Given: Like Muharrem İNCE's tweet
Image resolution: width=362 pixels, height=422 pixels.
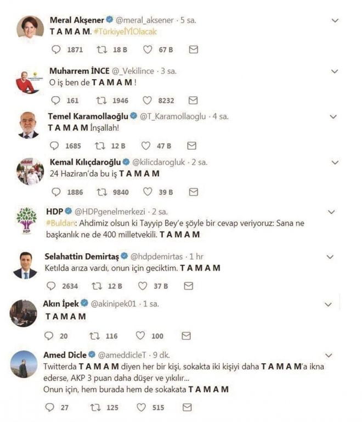Looking at the screenshot, I should point(147,101).
